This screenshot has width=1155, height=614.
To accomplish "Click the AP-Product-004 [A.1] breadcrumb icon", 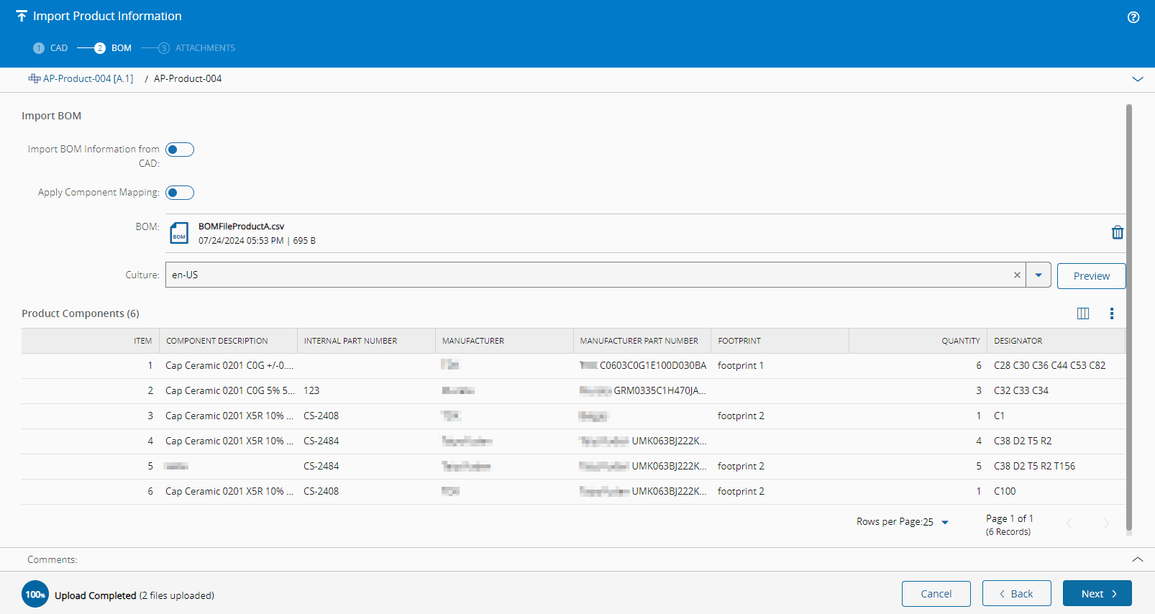I will [34, 78].
